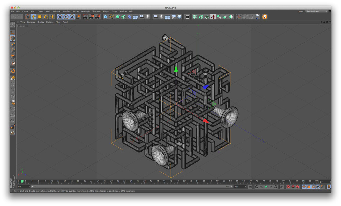Image resolution: width=341 pixels, height=206 pixels.
Task: Click the Record Active Objects button
Action: coord(288,187)
